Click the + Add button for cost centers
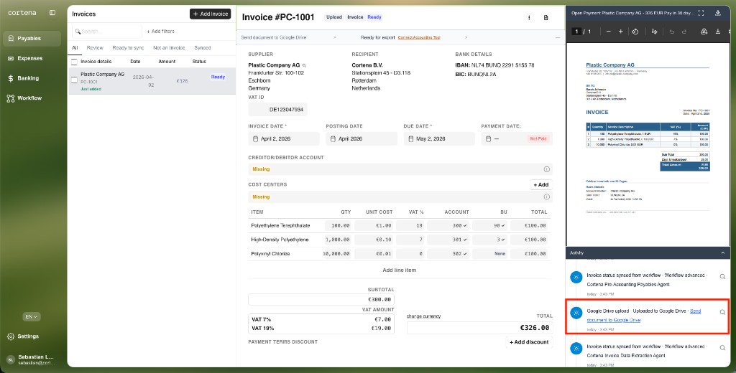 [x=541, y=184]
